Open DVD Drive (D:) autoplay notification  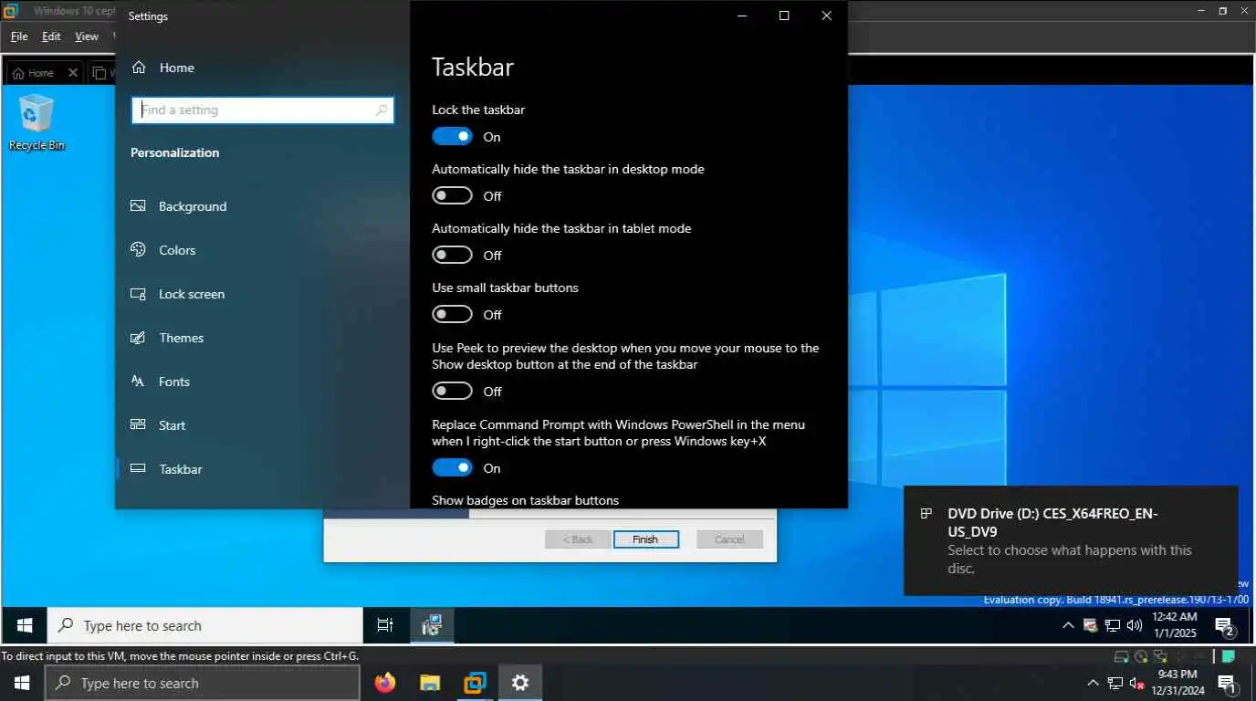tap(1071, 540)
